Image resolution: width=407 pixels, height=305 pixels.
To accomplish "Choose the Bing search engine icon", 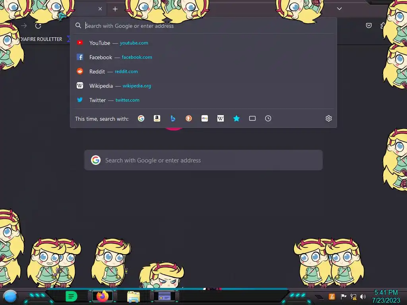I will 173,118.
